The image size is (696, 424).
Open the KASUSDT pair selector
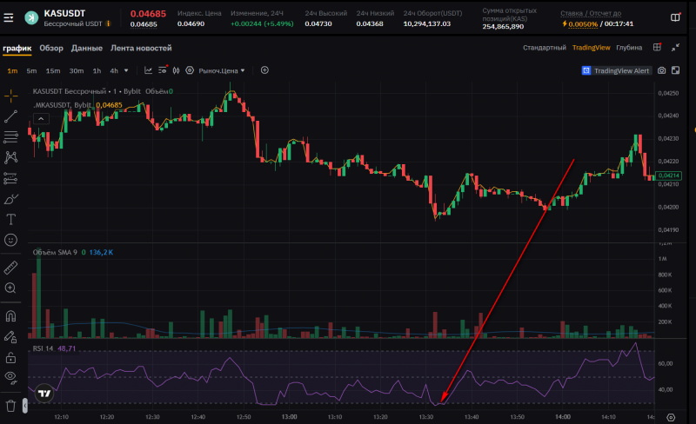(64, 13)
